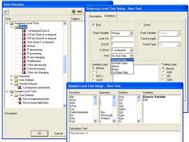Expand the Shewhart tree node

(12, 76)
